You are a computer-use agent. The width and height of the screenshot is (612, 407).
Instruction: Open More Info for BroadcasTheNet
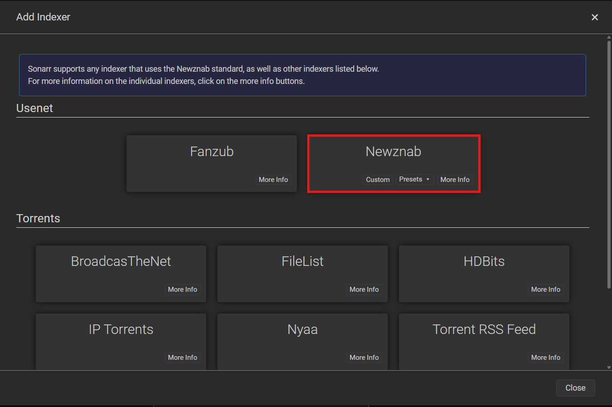(183, 289)
